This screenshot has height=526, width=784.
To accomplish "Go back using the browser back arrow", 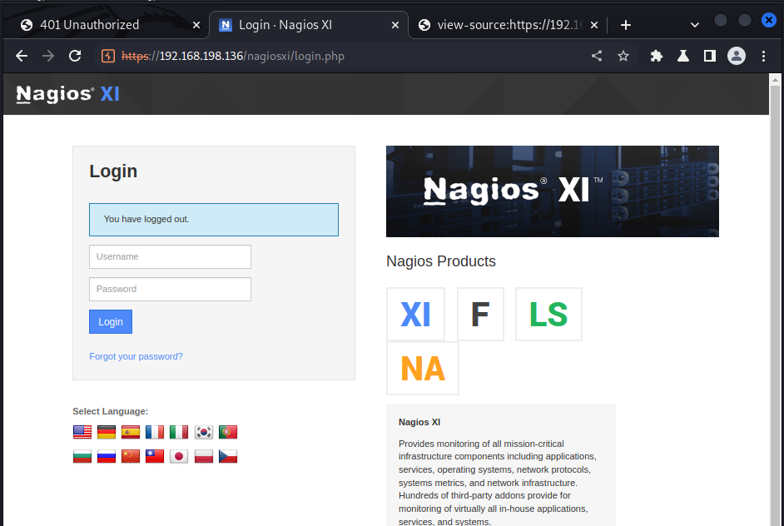I will pos(22,56).
